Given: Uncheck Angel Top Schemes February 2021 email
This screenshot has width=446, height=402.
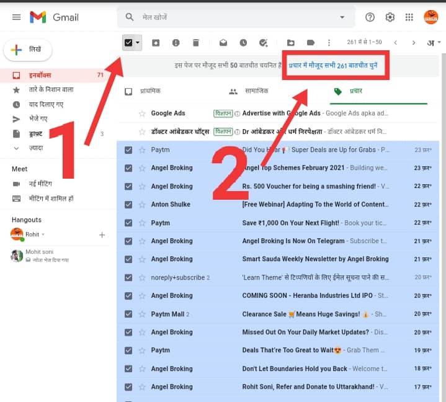Looking at the screenshot, I should 128,168.
